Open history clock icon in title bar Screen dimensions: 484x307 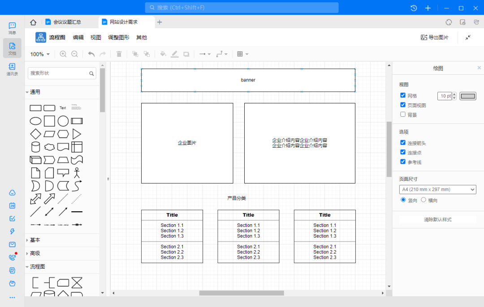(414, 8)
